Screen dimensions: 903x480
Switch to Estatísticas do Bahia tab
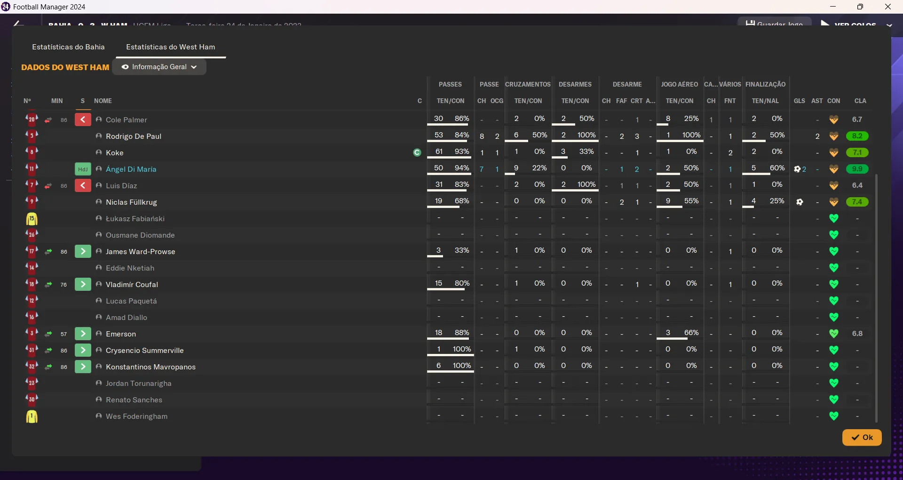coord(68,47)
